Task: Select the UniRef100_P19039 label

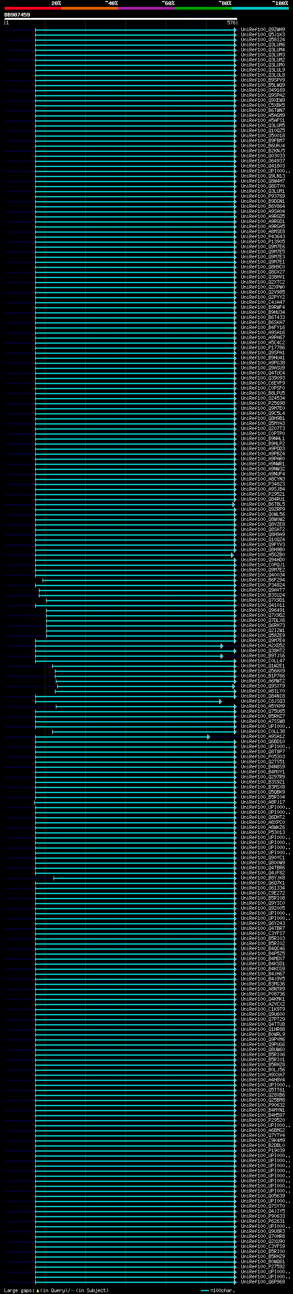Action: pos(263,1151)
